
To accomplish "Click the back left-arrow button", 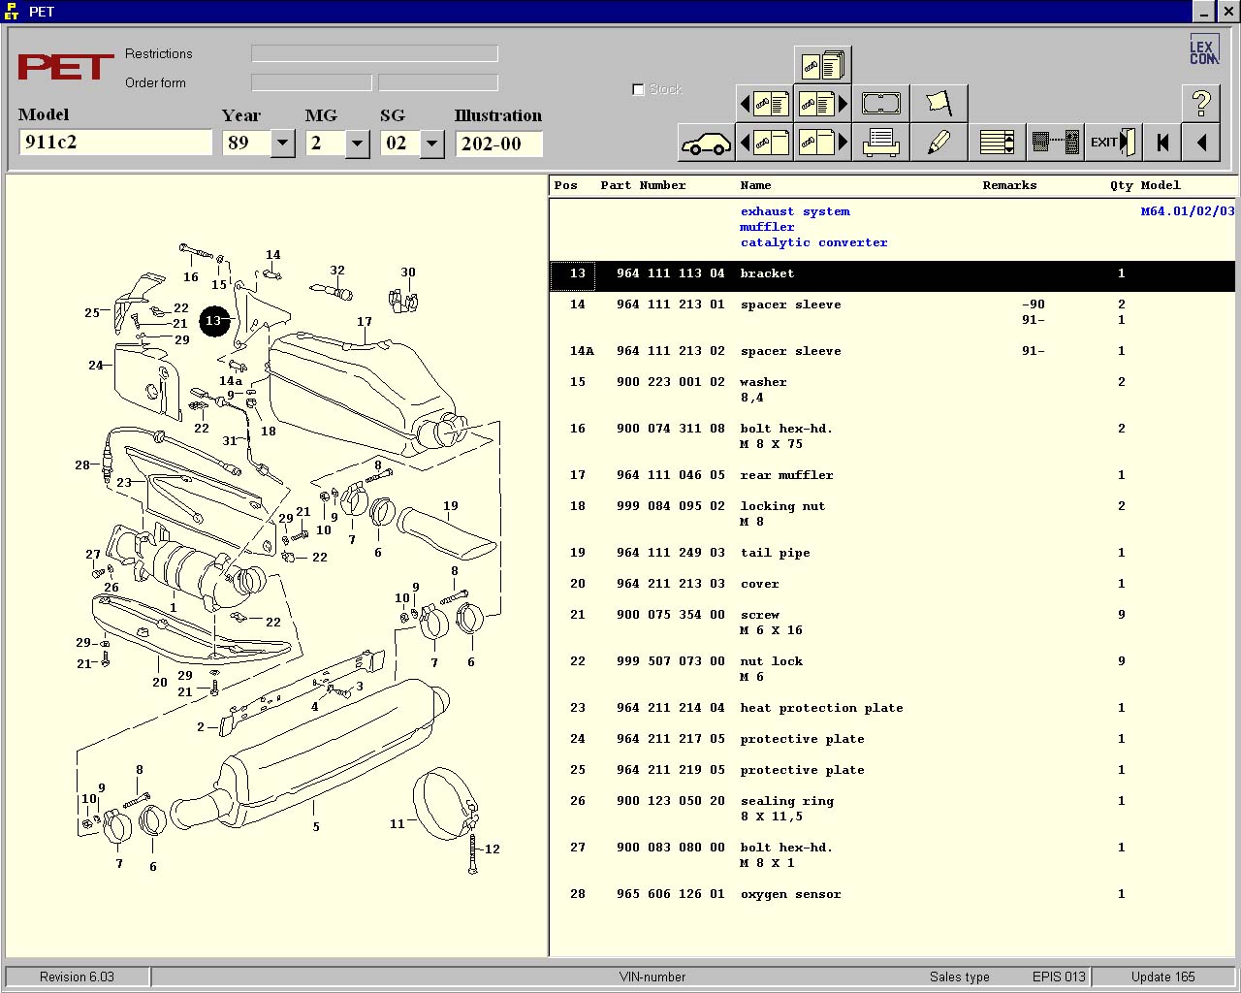I will (x=1201, y=144).
